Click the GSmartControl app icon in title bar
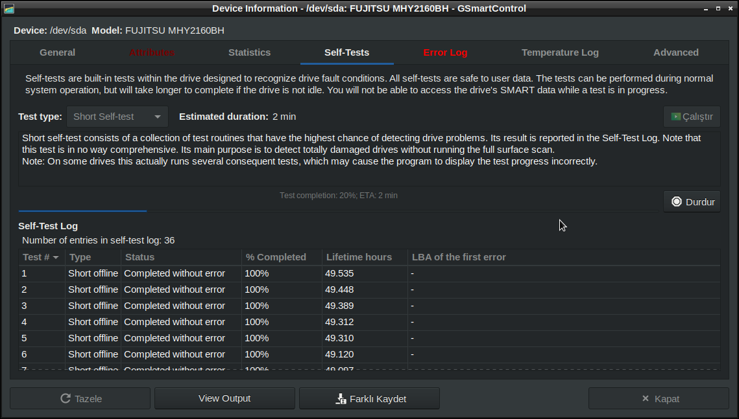Screen dimensions: 739x419 [x=8, y=8]
